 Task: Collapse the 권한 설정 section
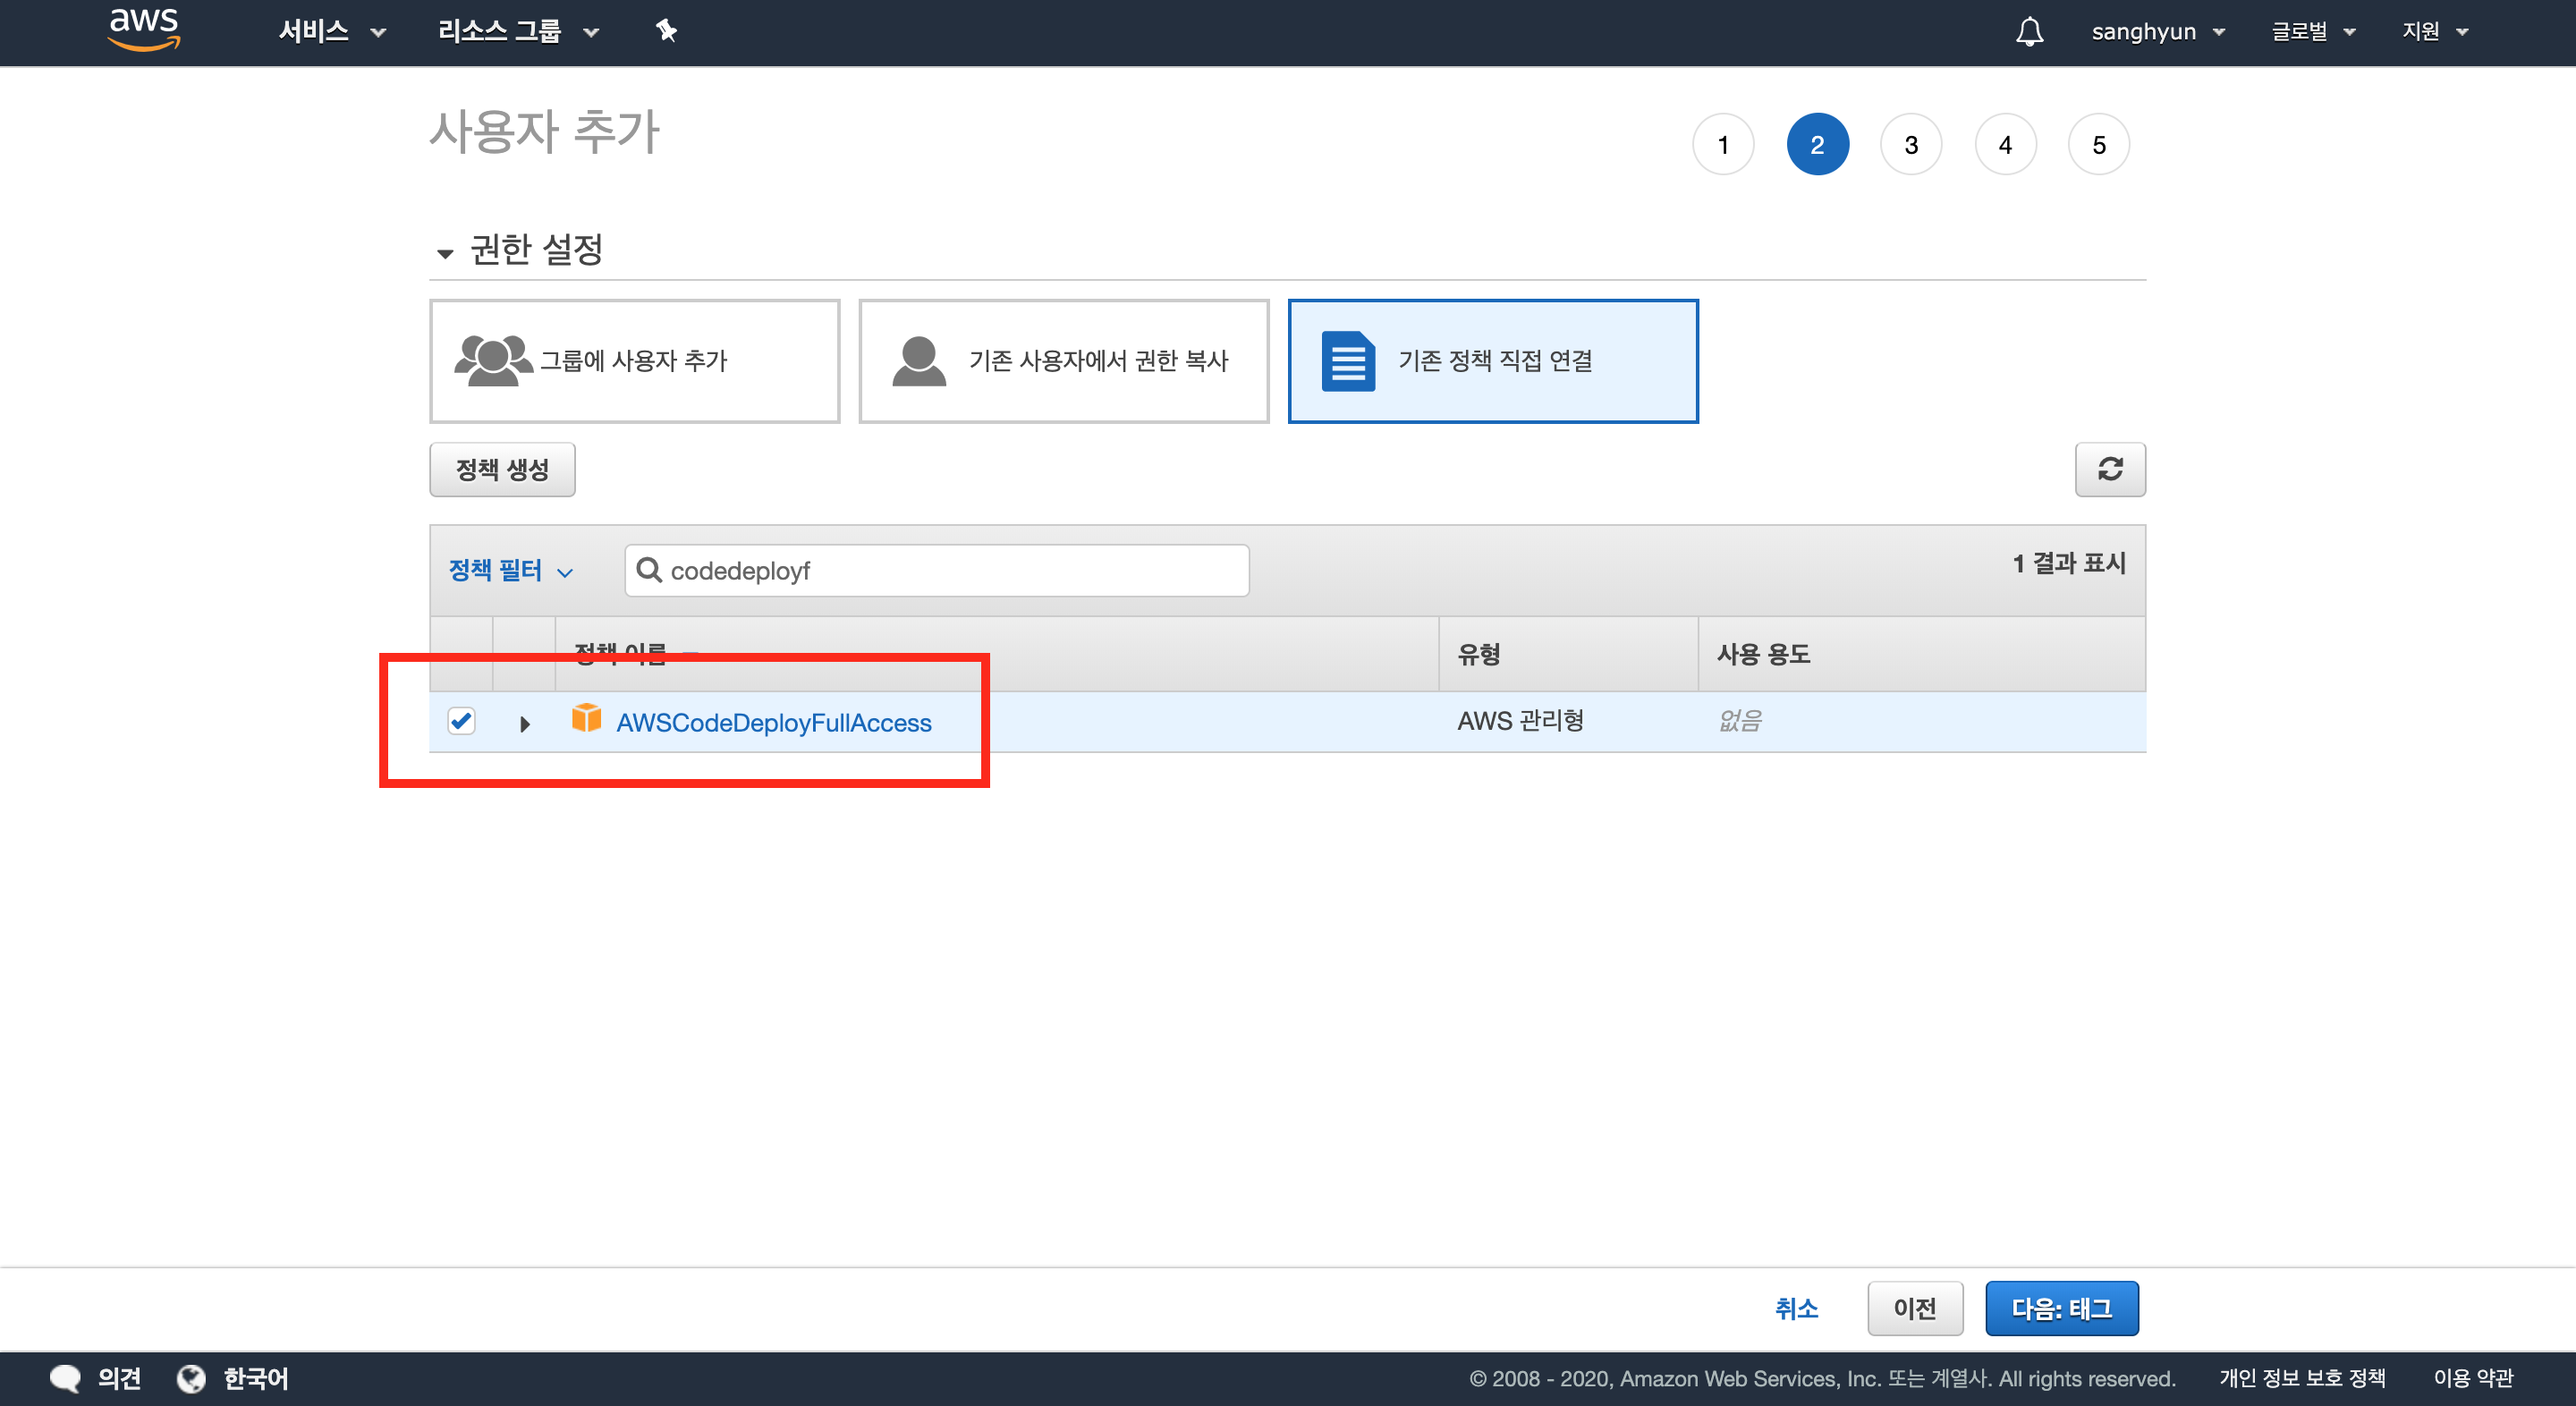pos(446,252)
